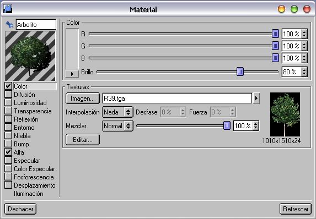Select the Alfa channel label
316x219 pixels.
19,152
